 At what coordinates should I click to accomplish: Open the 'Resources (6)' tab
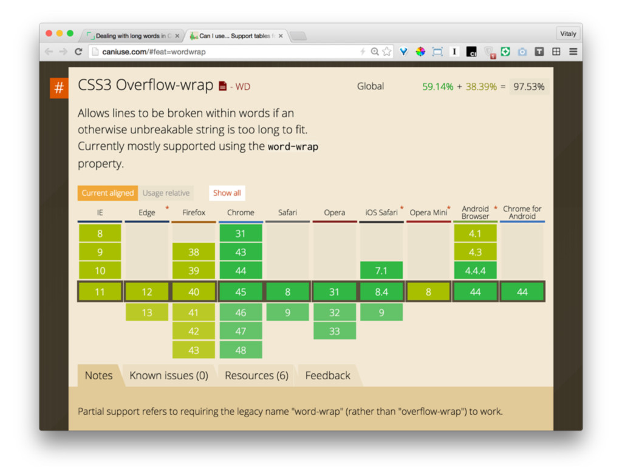[257, 375]
